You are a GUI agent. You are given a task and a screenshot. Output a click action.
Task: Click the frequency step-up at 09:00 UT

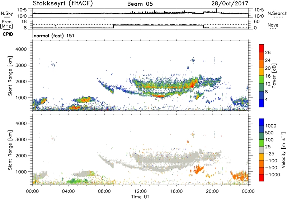[x=113, y=26]
